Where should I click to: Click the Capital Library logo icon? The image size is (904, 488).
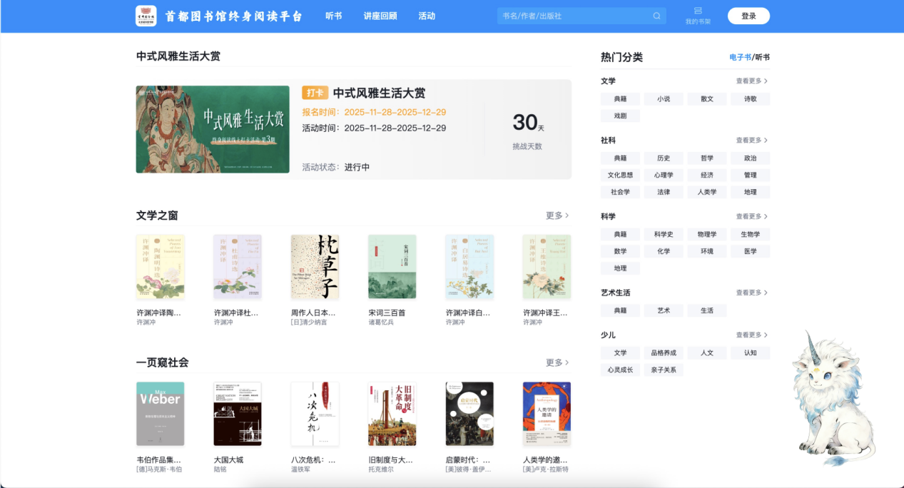[x=146, y=16]
